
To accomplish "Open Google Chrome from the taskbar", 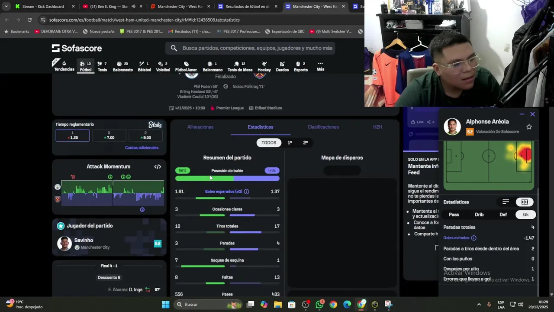I will (333, 305).
